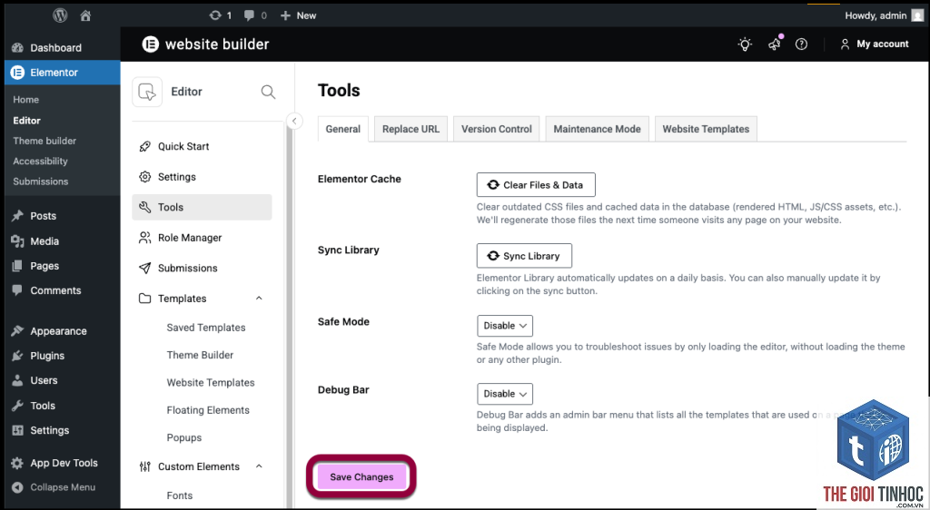
Task: Open Accessibility under Elementor
Action: coord(40,162)
